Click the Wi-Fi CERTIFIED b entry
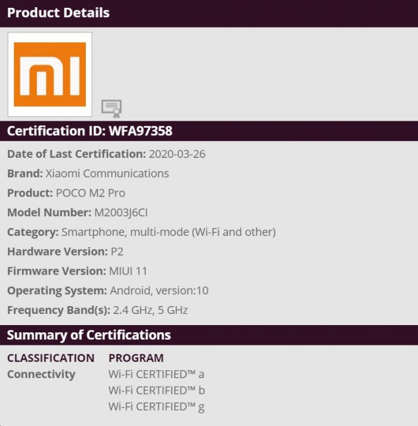 pos(157,391)
